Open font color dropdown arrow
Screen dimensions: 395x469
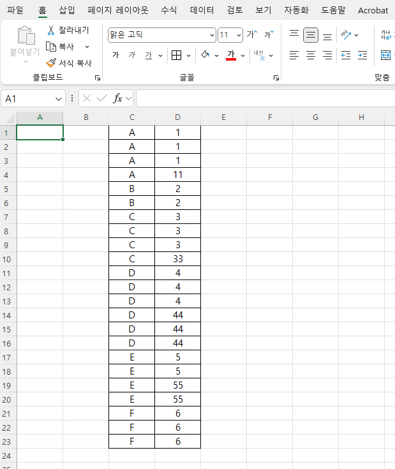click(x=242, y=56)
